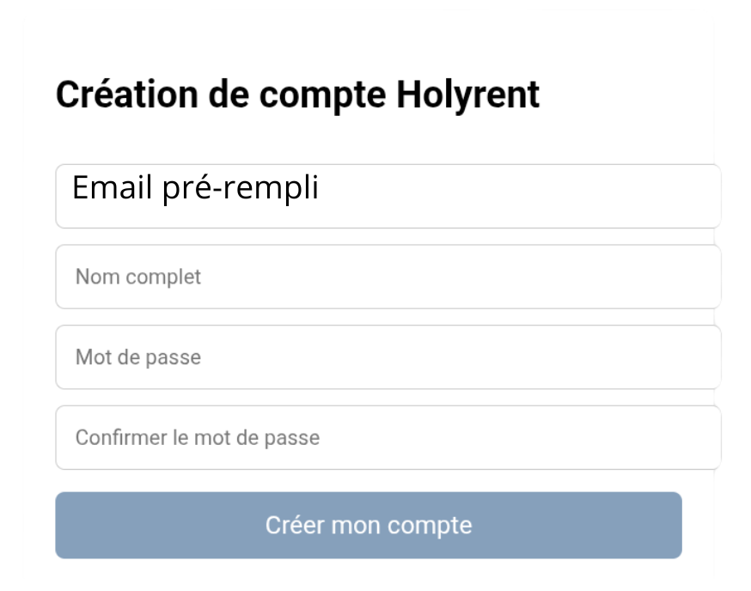Screen dimensions: 751x591
Task: Submit the form via Créer mon compte
Action: click(x=369, y=524)
